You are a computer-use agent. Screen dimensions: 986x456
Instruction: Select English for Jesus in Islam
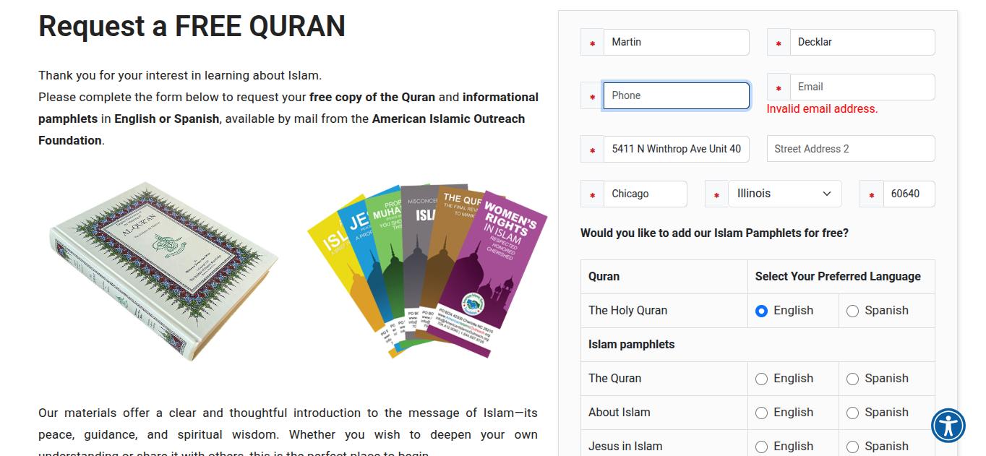coord(761,447)
